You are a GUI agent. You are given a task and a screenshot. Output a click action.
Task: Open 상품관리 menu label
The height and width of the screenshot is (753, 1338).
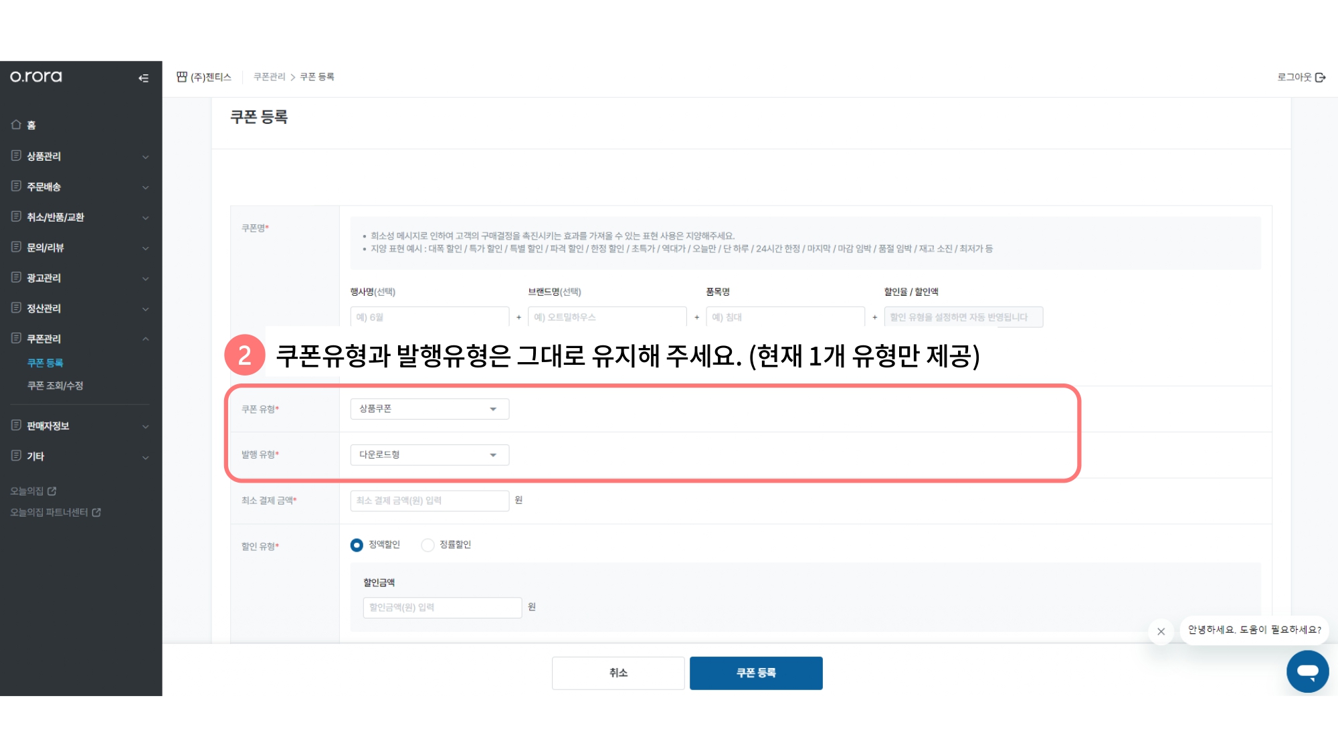click(43, 156)
